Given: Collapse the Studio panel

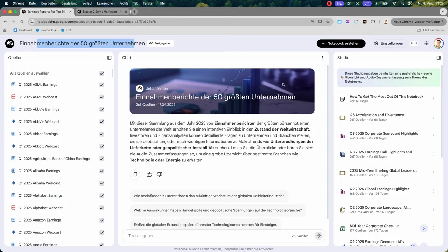Looking at the screenshot, I should [439, 58].
